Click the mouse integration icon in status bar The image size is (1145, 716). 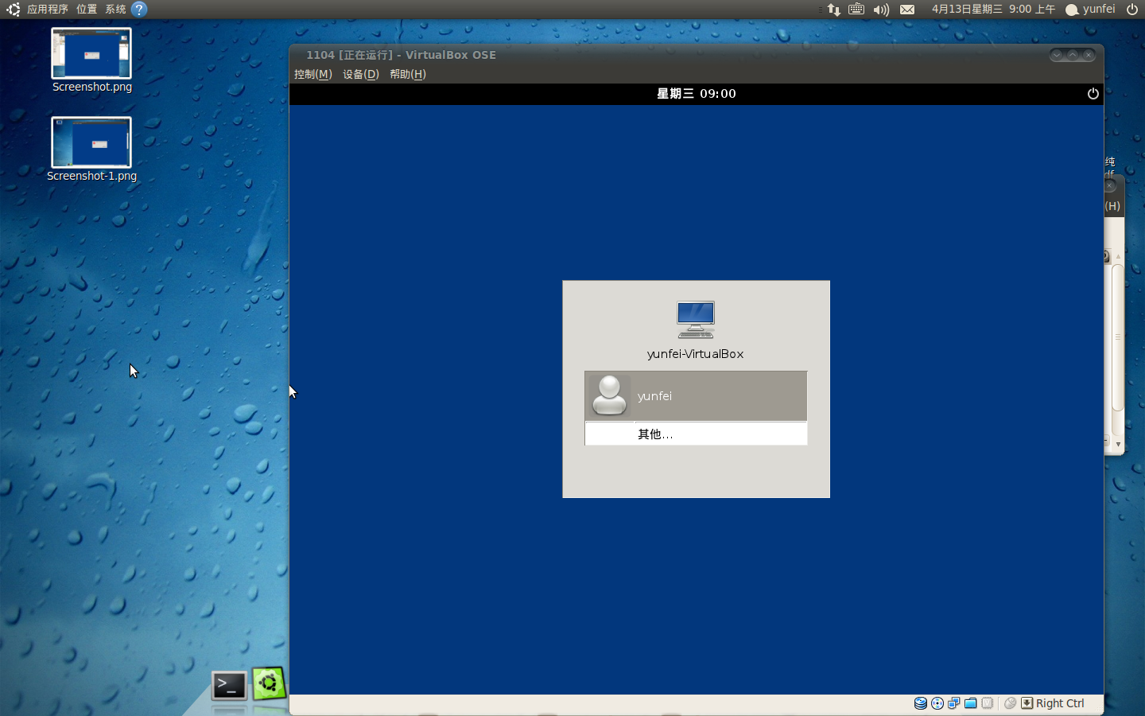1011,703
